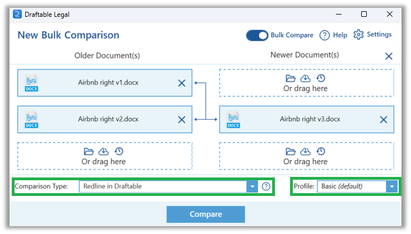The height and width of the screenshot is (234, 411).
Task: Remove Airbnb right v1.docx from older documents
Action: (x=181, y=83)
